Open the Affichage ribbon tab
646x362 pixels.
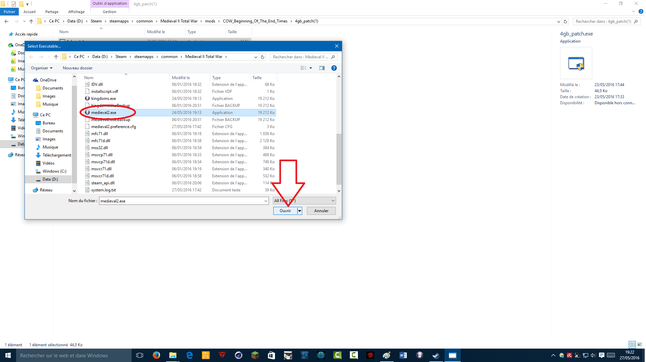coord(76,12)
